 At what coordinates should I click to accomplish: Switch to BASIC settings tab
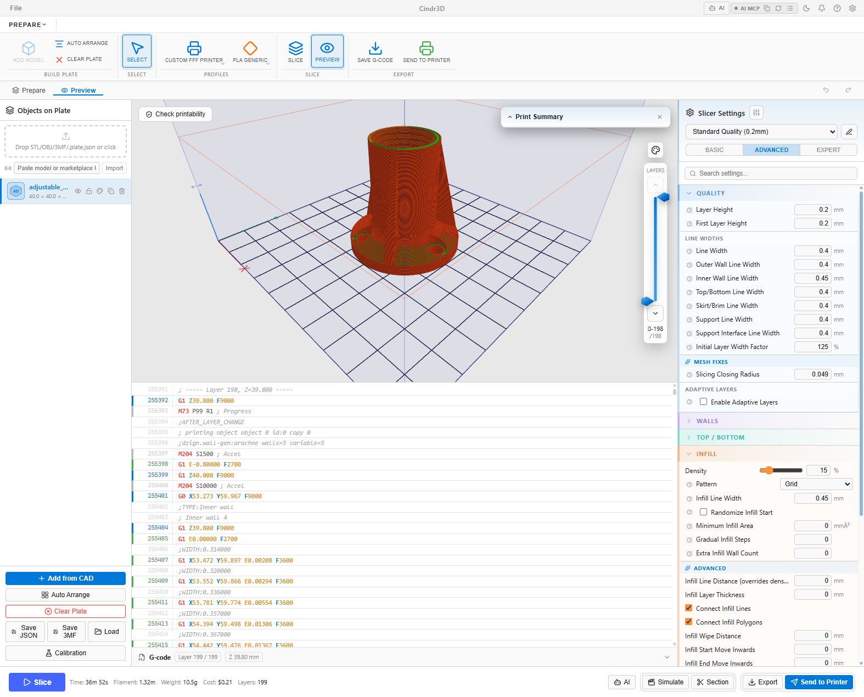[x=714, y=150]
